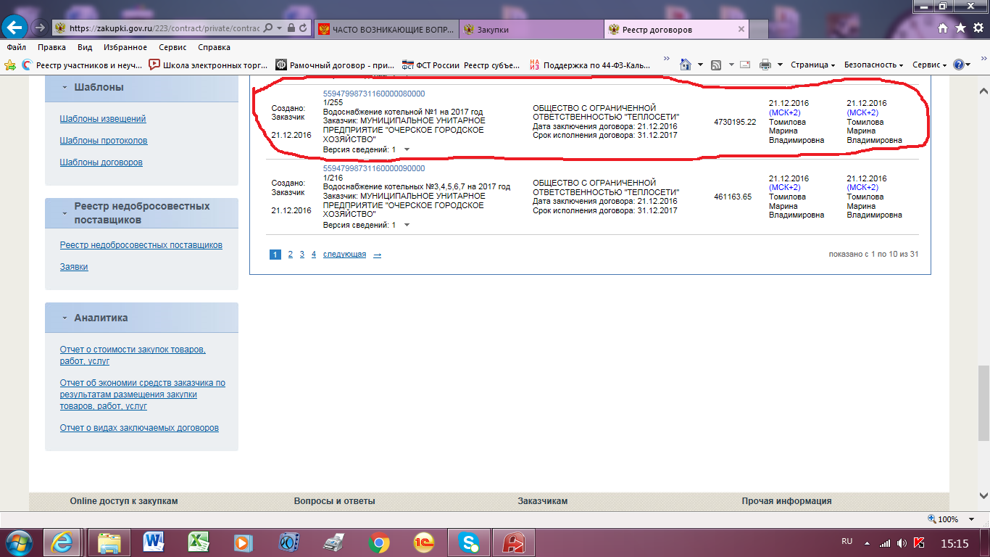Launch Google Chrome from the taskbar
The width and height of the screenshot is (990, 557).
click(379, 542)
